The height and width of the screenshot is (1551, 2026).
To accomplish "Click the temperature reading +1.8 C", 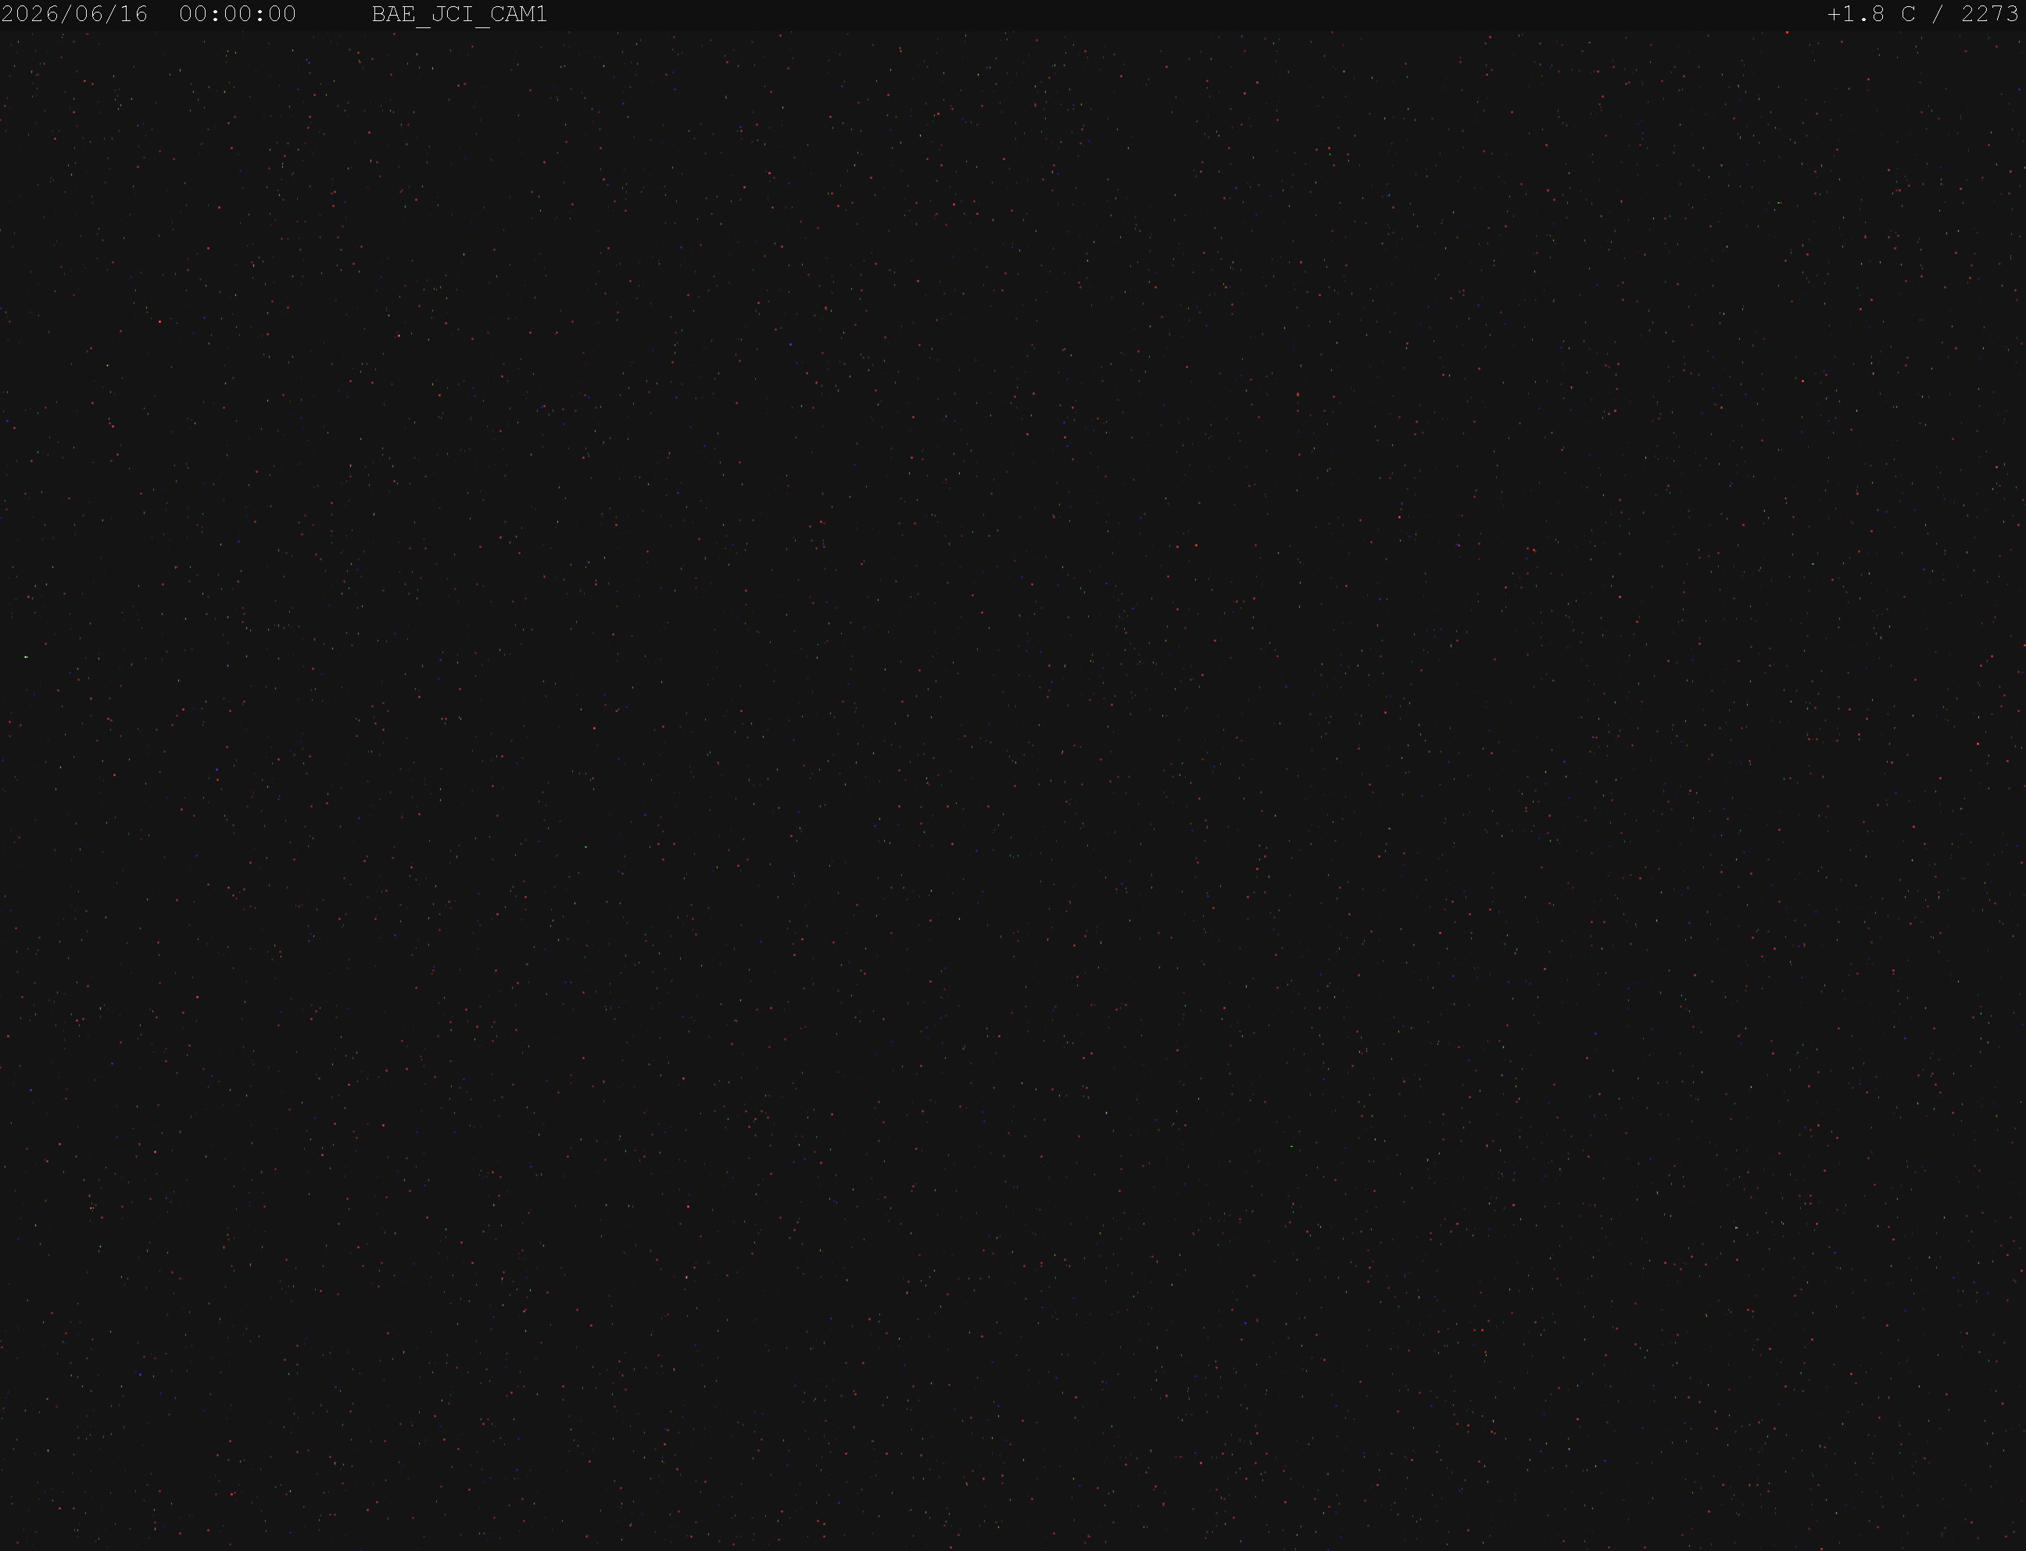I will [1871, 14].
